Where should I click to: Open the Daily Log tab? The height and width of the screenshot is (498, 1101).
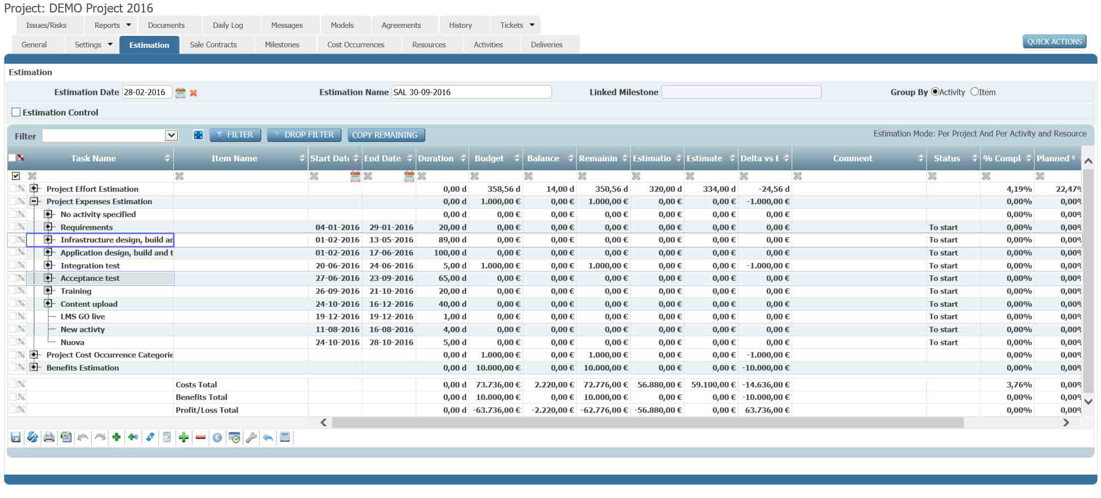[228, 25]
